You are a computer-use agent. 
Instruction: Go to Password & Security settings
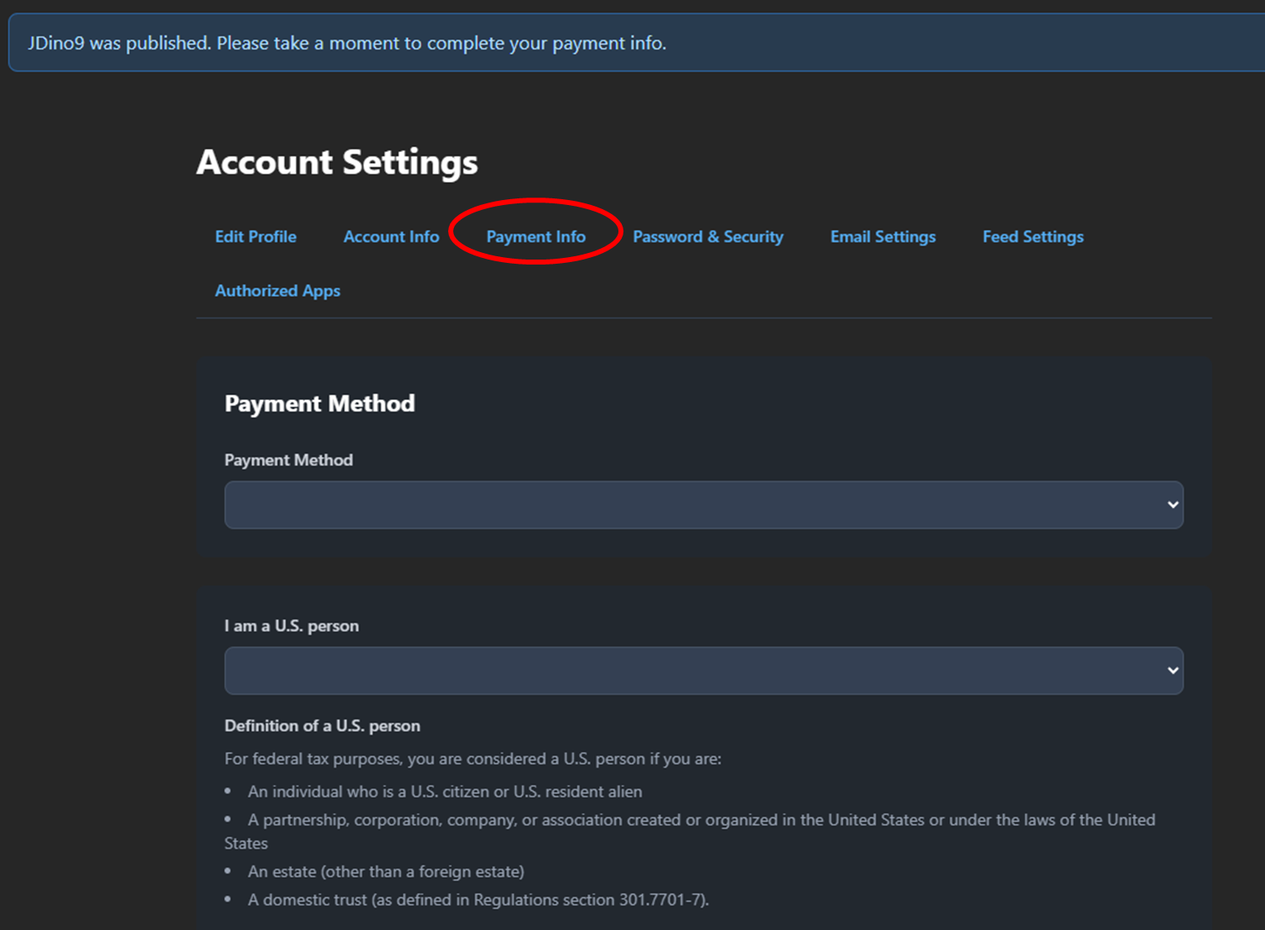point(708,236)
